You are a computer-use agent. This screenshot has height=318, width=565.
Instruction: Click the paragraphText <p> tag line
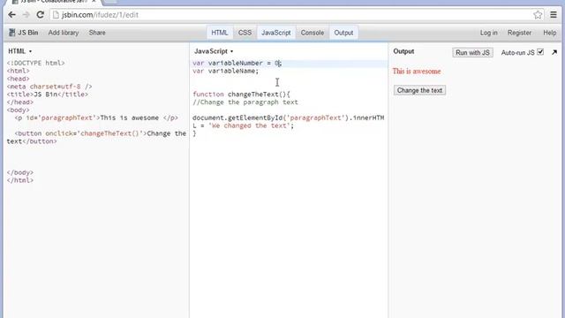pyautogui.click(x=96, y=117)
